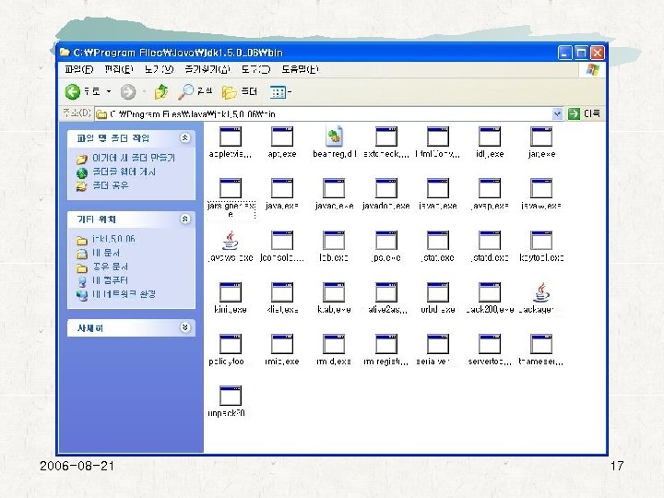This screenshot has width=664, height=498.
Task: Select the javaw.exe file icon
Action: click(541, 188)
